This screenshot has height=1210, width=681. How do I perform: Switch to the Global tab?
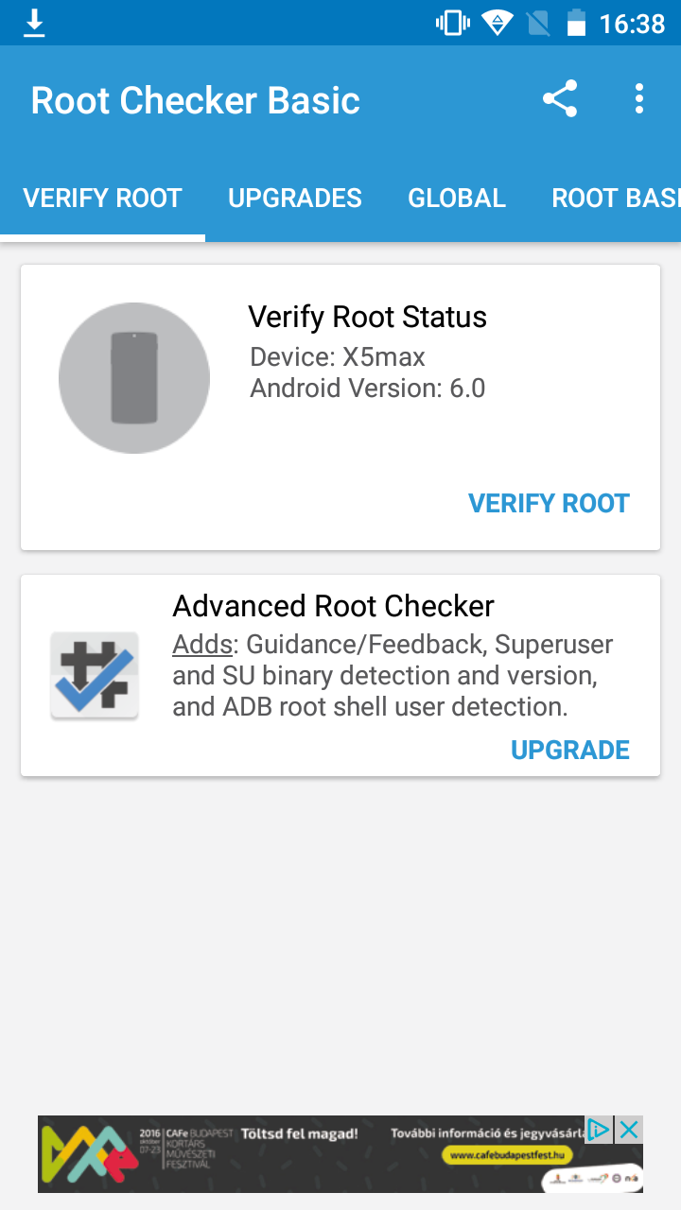[457, 198]
